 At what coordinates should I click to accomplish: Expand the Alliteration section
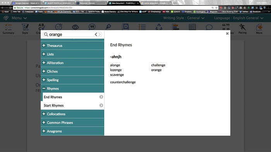[72, 63]
